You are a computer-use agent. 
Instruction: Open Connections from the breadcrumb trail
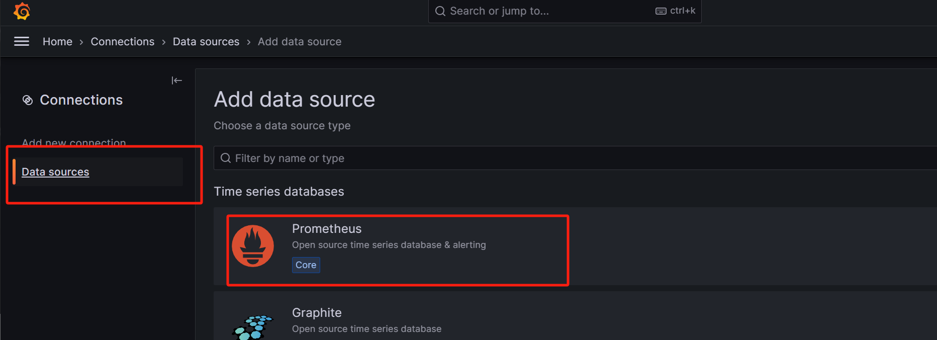122,42
